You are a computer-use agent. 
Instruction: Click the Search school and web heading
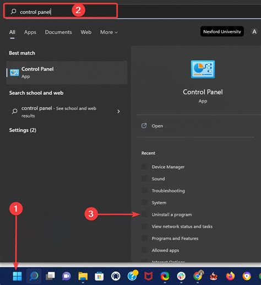36,93
